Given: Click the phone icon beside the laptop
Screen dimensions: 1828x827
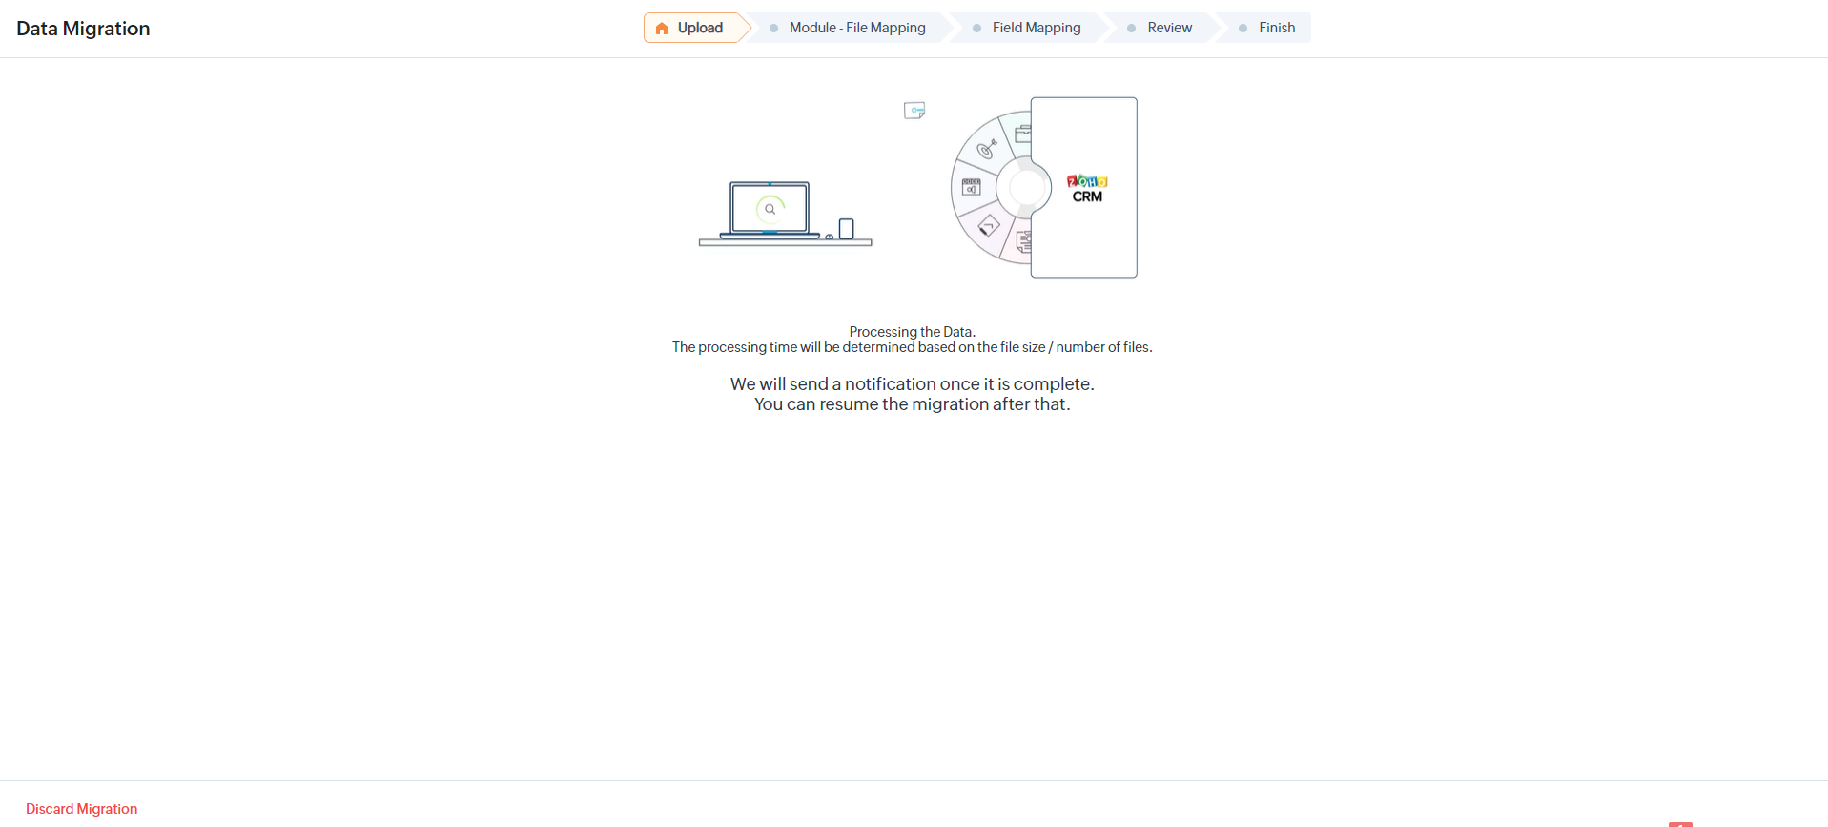Looking at the screenshot, I should point(846,229).
